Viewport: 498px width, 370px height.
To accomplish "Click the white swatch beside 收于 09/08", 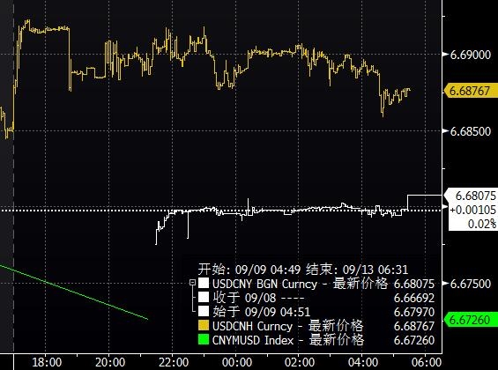I will coord(204,298).
